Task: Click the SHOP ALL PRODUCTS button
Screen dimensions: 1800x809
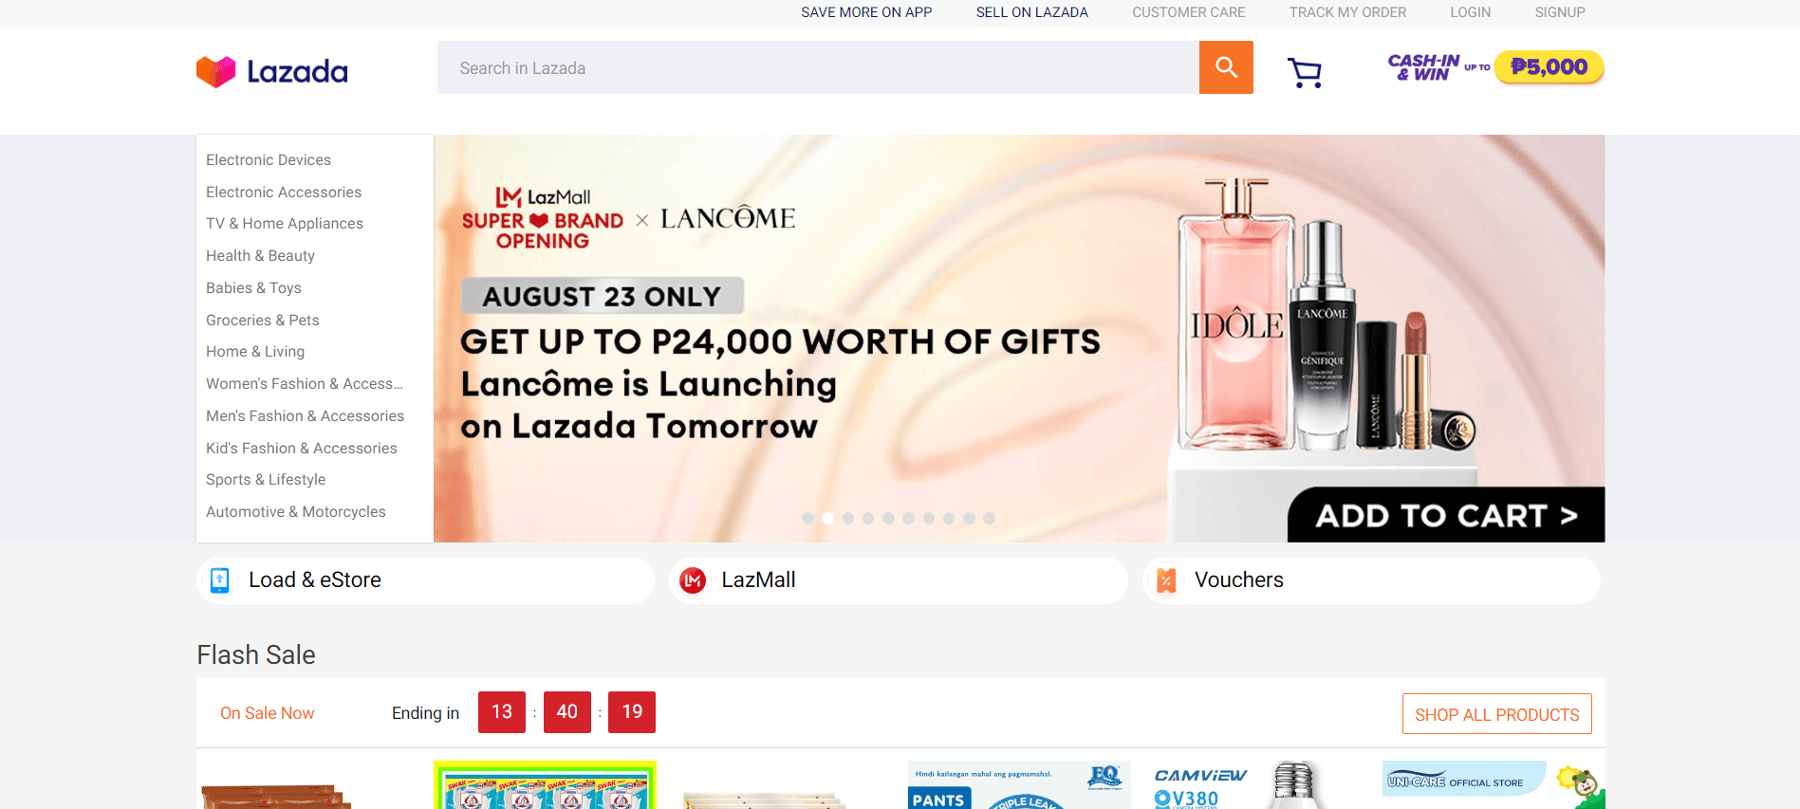Action: [1497, 714]
